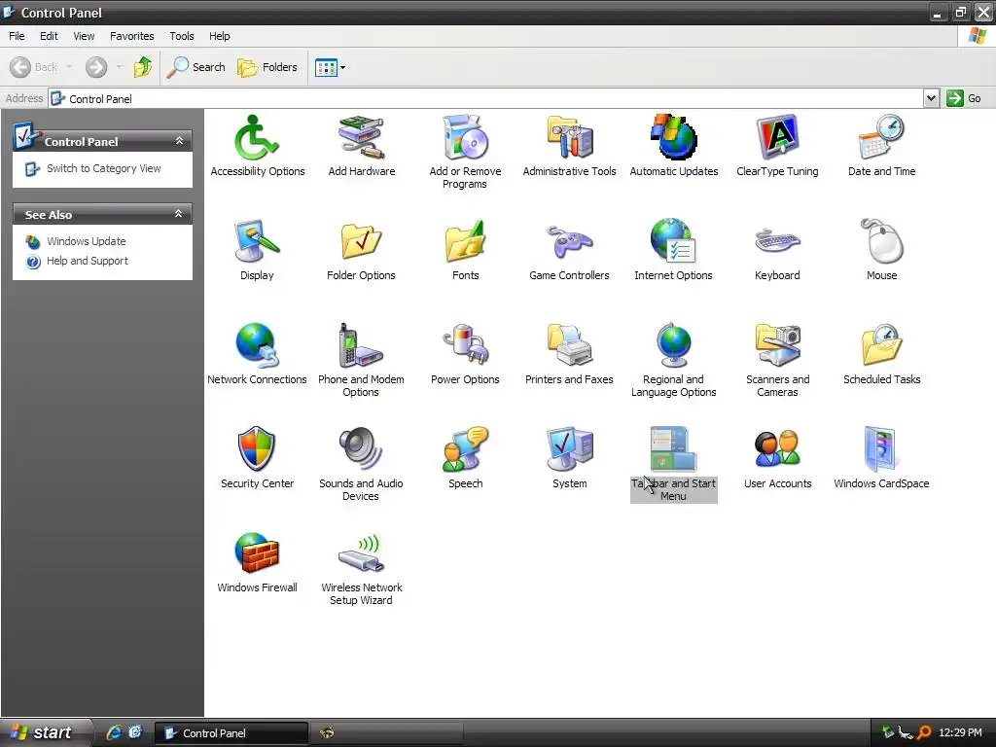Select the Speech icon
Screen dimensions: 996x747
pos(465,449)
